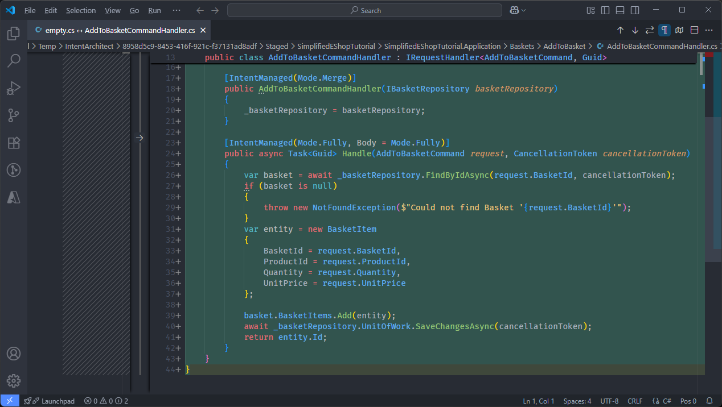Click the Launchpad status bar item
The height and width of the screenshot is (407, 722).
click(50, 401)
